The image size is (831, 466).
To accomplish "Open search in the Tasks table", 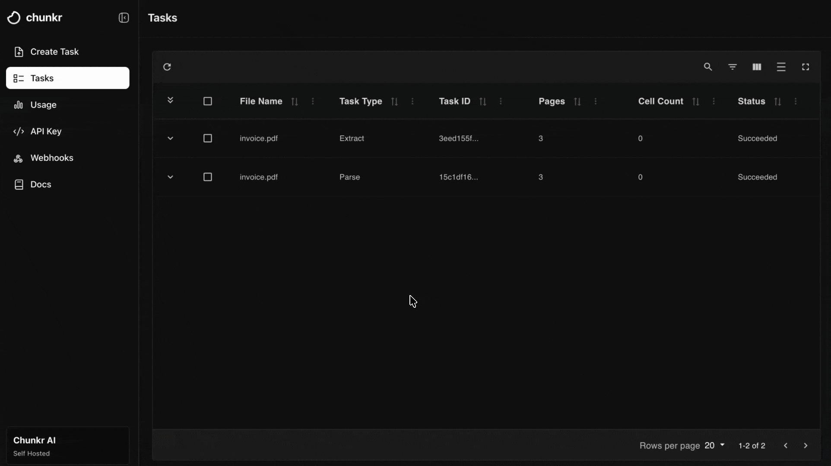I will click(707, 67).
